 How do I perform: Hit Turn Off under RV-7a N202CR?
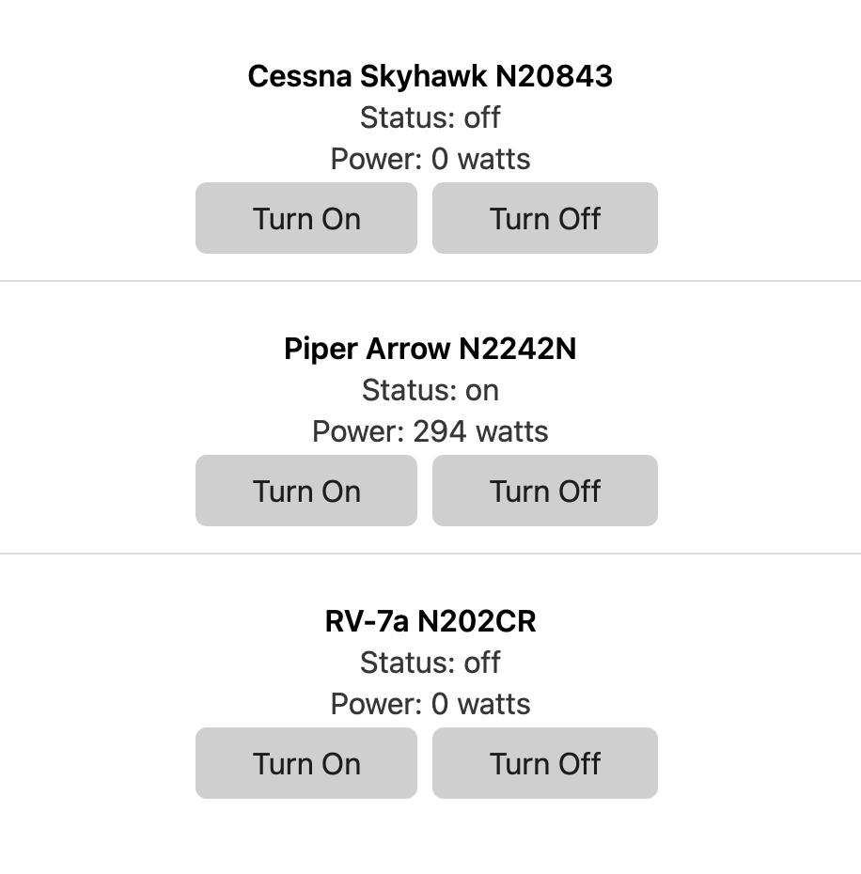[544, 763]
